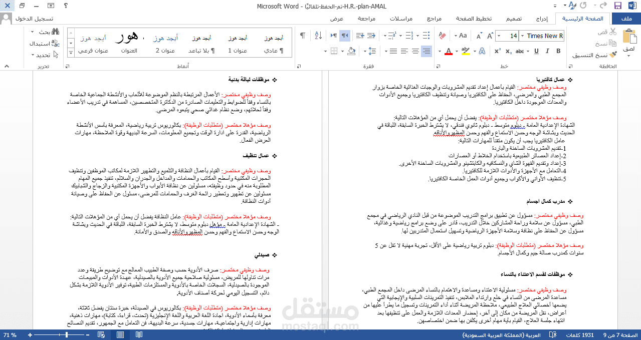Image resolution: width=641 pixels, height=340 pixels.
Task: Switch to Print Layout view
Action: point(120,334)
